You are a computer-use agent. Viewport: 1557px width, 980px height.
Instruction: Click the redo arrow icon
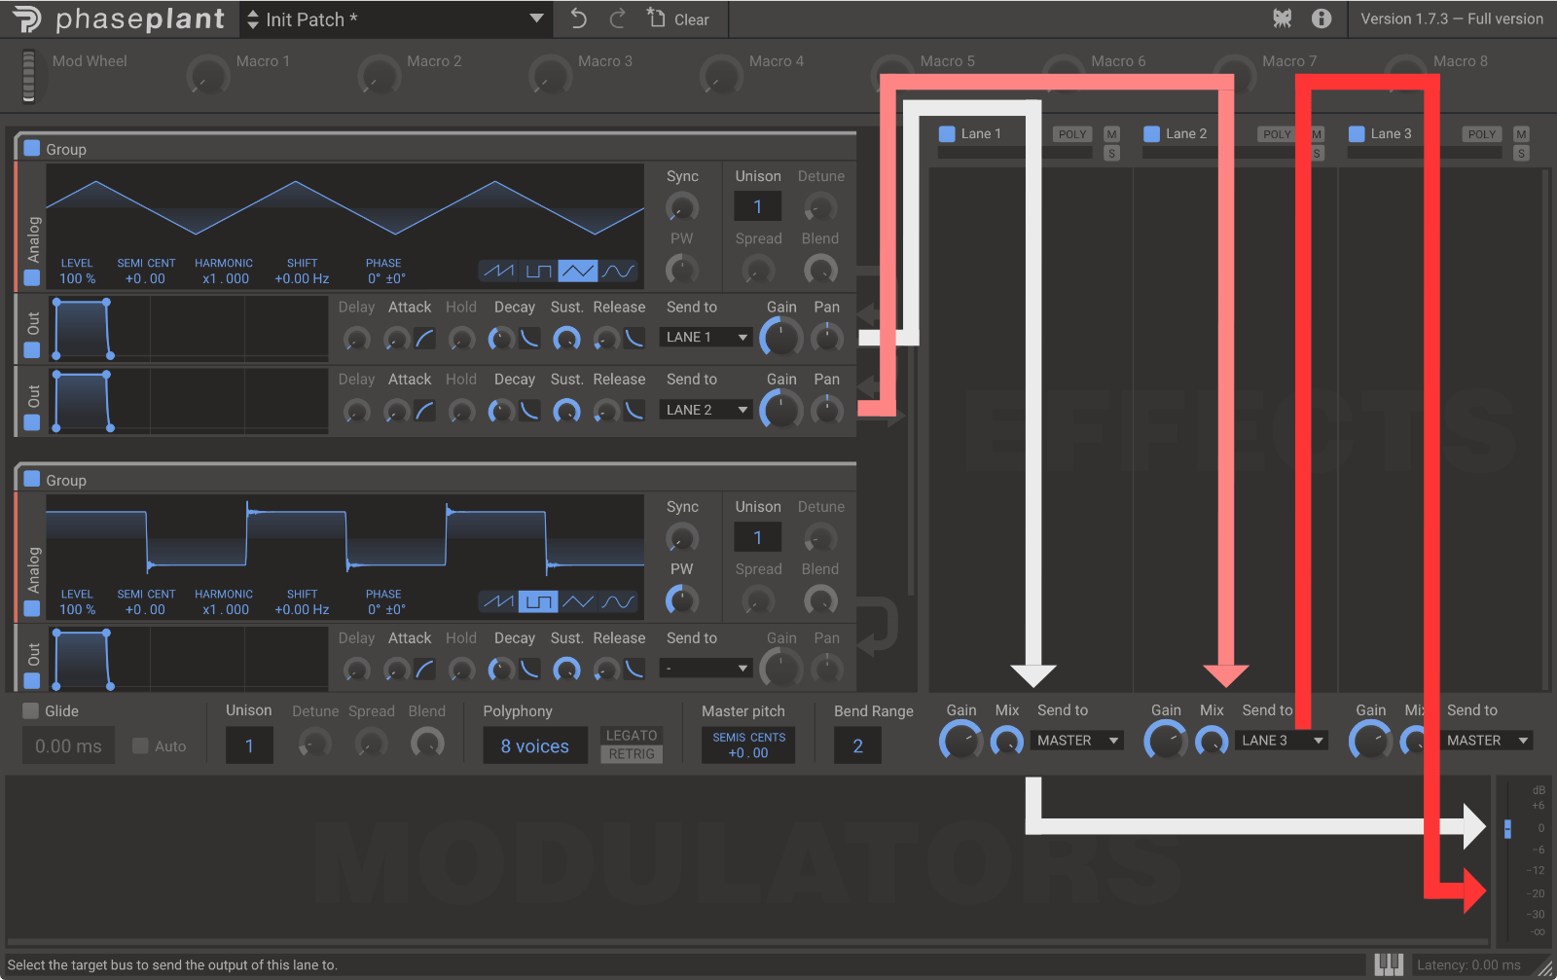(618, 18)
